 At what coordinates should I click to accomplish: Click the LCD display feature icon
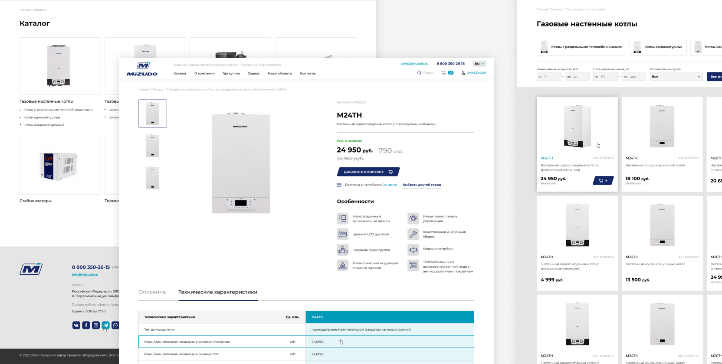coord(343,234)
